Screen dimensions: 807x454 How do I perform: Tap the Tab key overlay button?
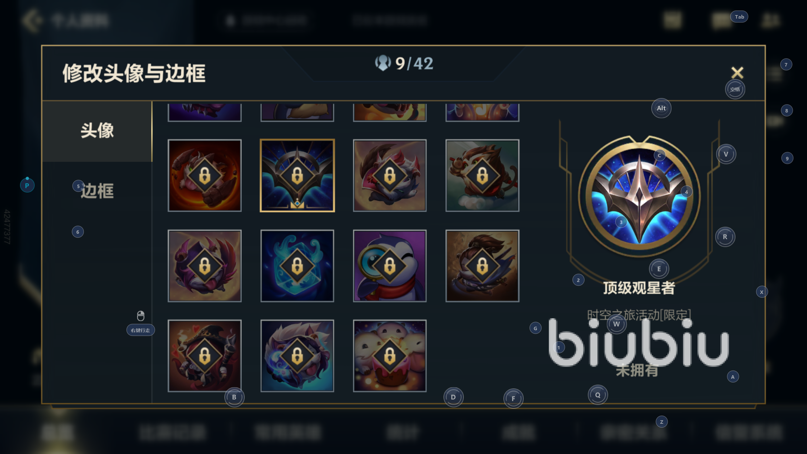[739, 17]
